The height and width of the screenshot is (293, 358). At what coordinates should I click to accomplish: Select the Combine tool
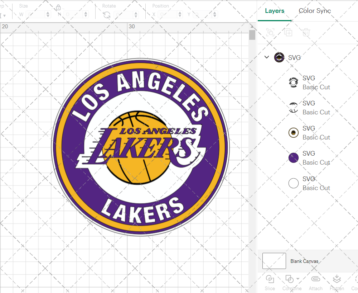[x=290, y=283]
